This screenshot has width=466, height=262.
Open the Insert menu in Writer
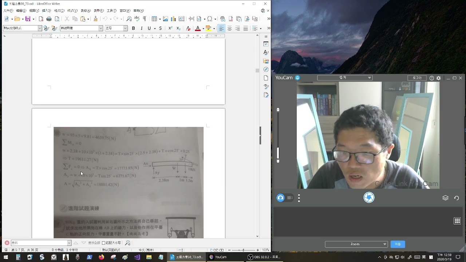coord(47,11)
